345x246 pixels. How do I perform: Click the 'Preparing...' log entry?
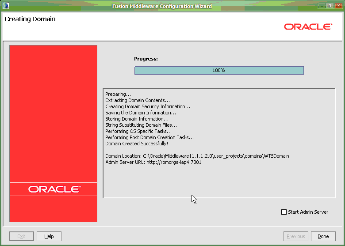[118, 94]
